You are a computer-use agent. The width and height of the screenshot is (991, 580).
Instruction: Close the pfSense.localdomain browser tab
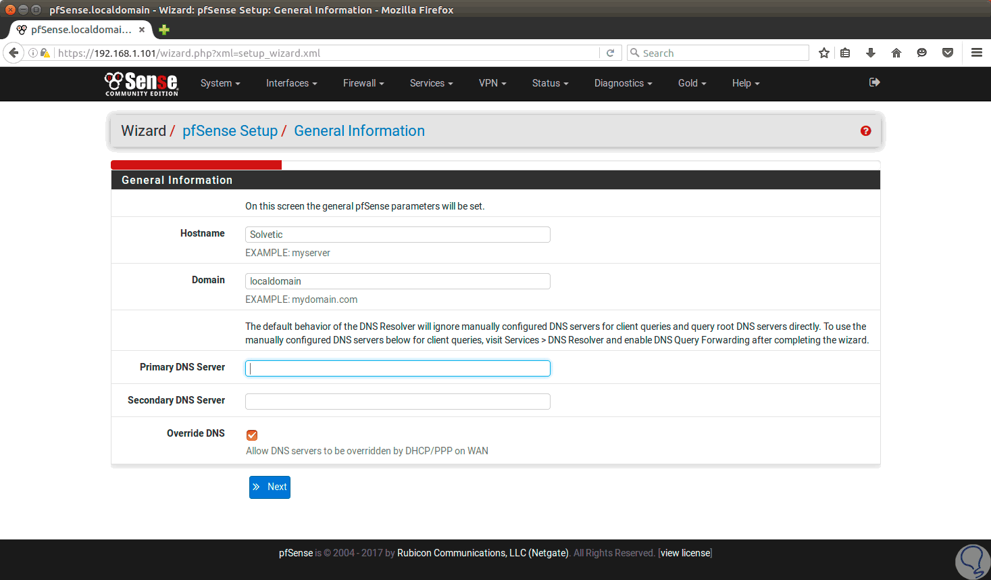142,30
